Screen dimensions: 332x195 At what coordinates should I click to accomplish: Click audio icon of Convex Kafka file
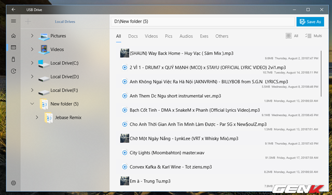pyautogui.click(x=125, y=167)
